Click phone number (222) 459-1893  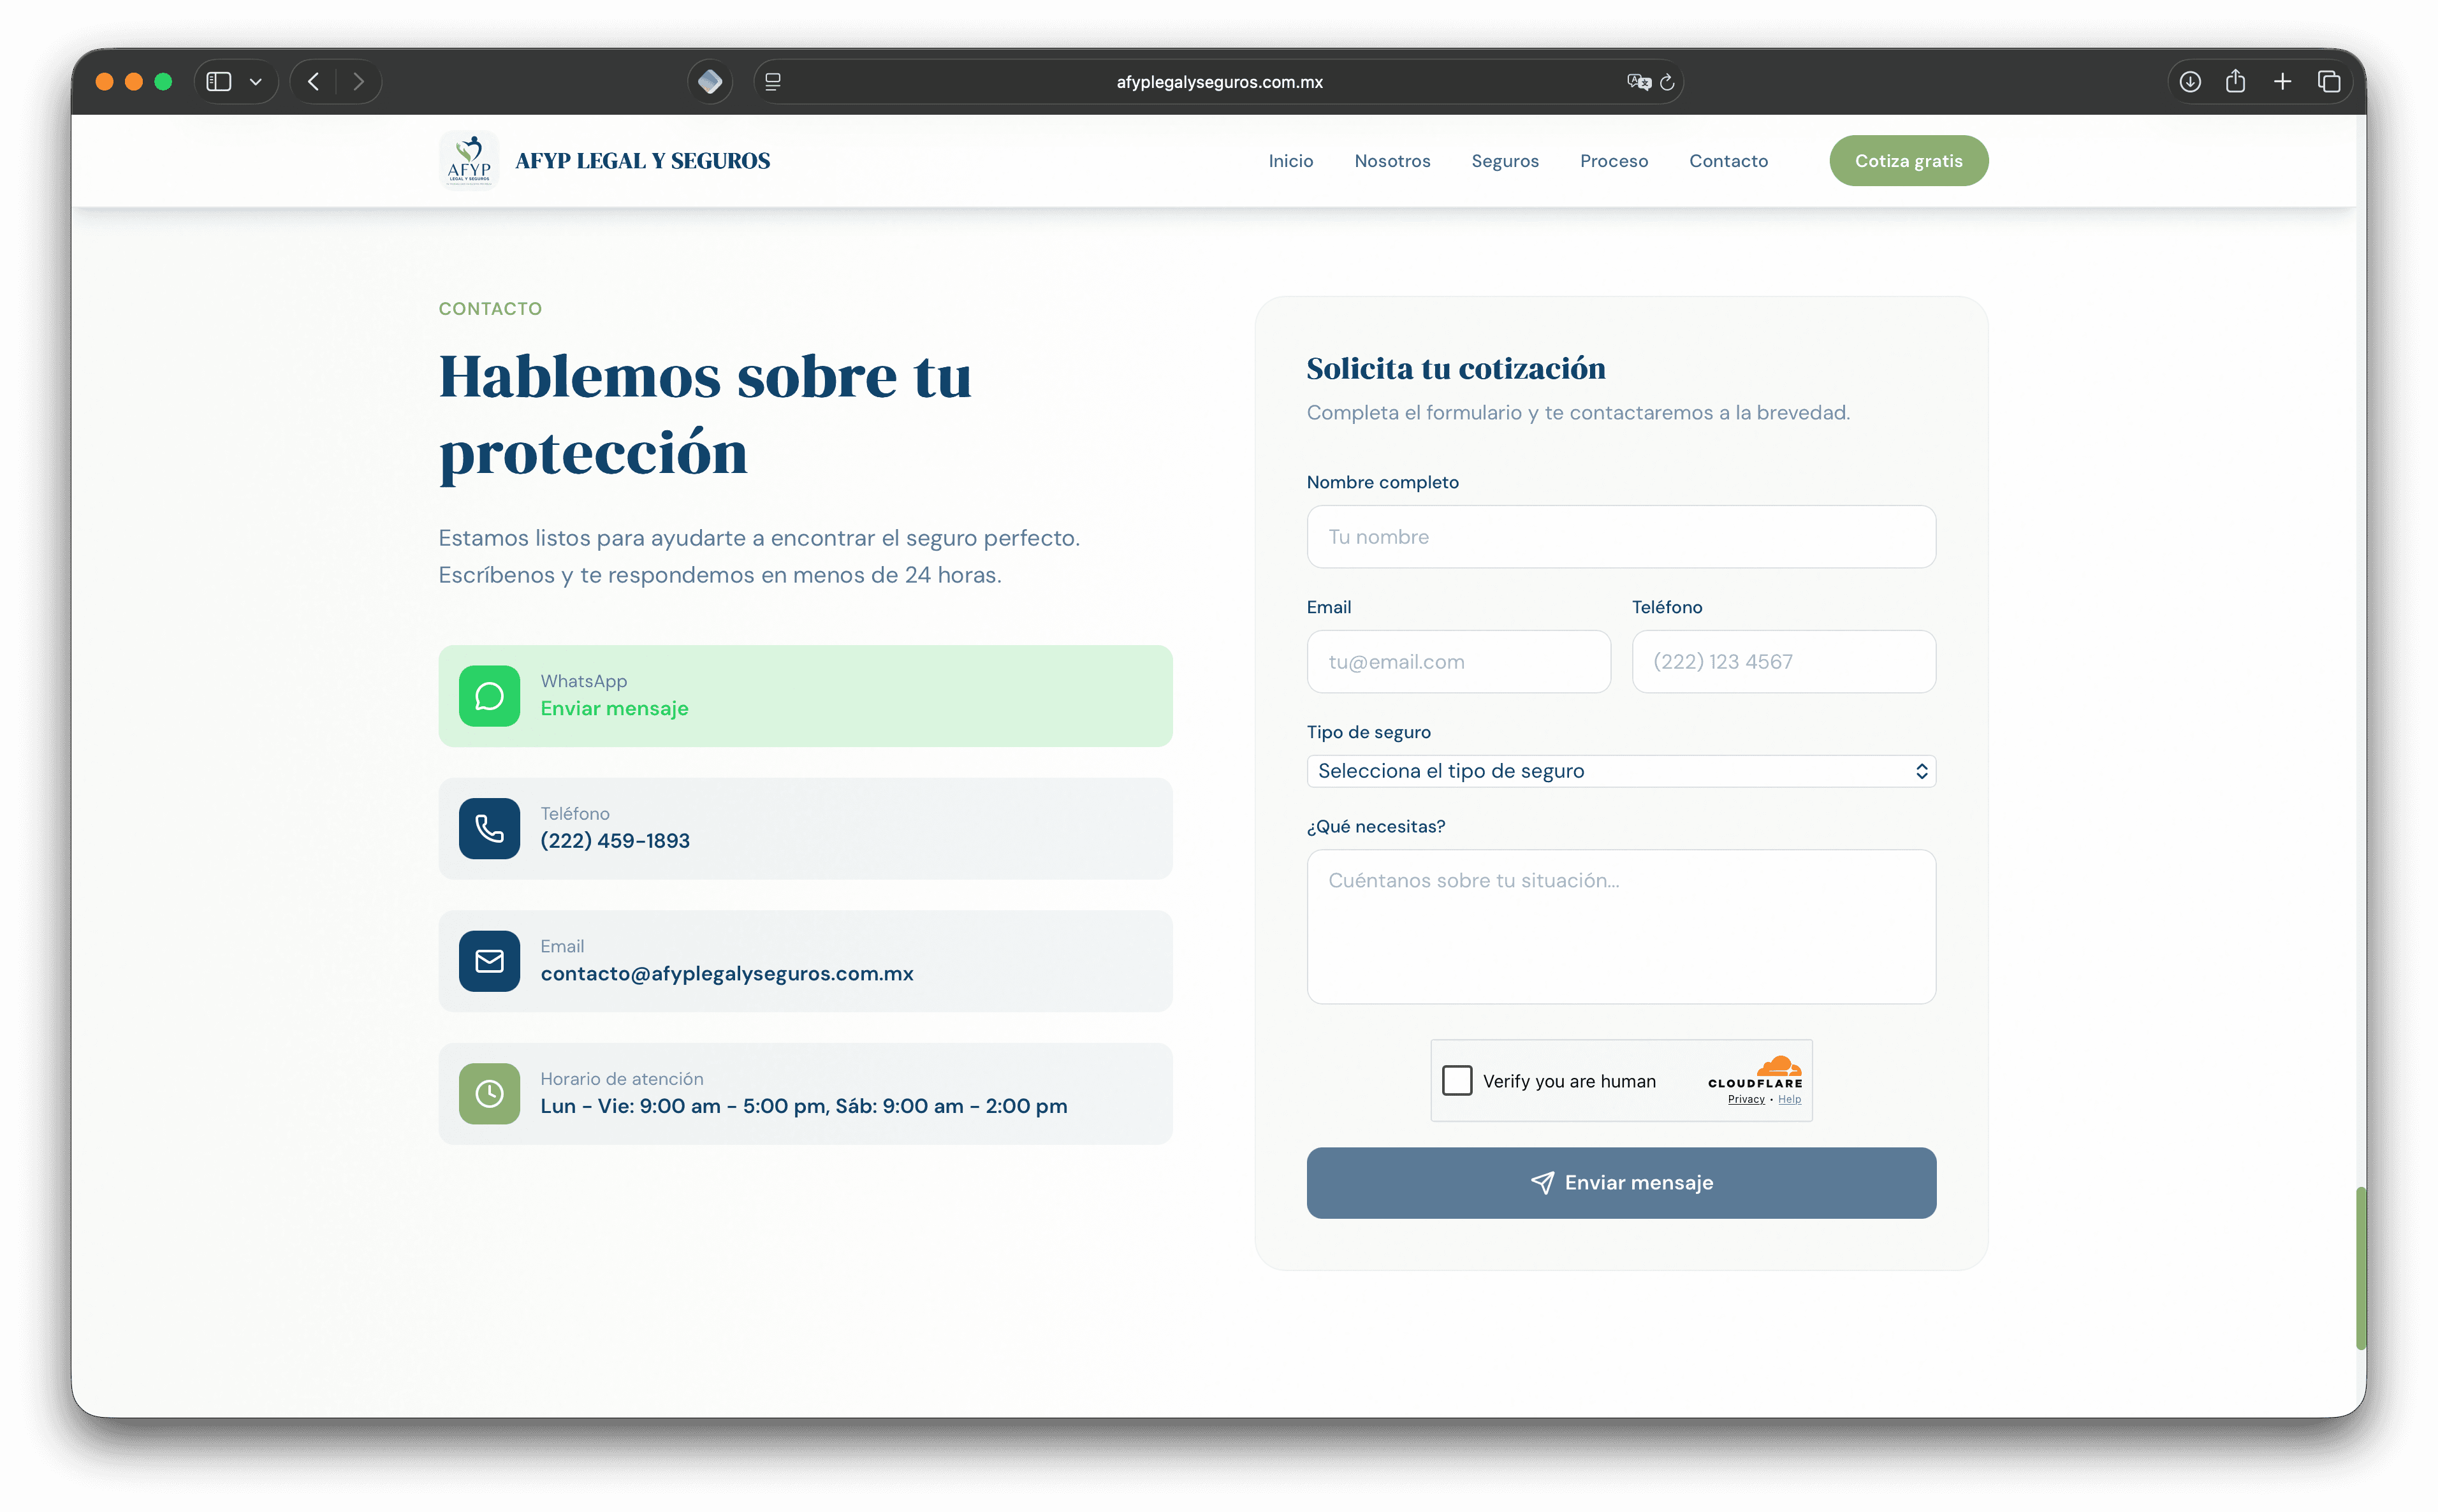(615, 840)
